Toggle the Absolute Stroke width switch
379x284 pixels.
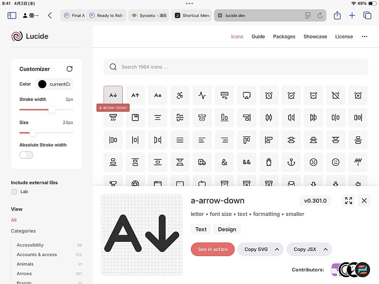[x=26, y=155]
